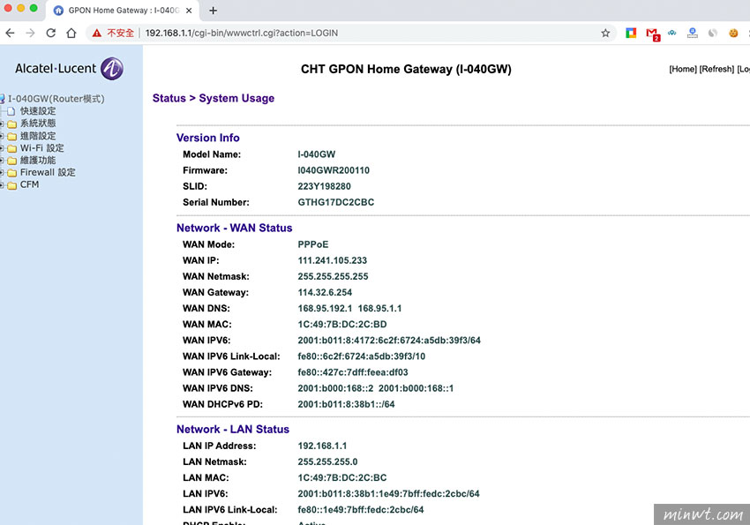Select the I-040GW(Router模式) root node
The height and width of the screenshot is (525, 750).
click(56, 99)
